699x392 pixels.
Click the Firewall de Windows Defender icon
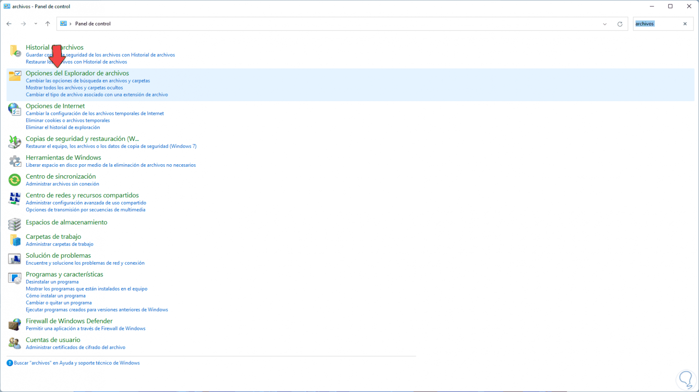(x=15, y=324)
